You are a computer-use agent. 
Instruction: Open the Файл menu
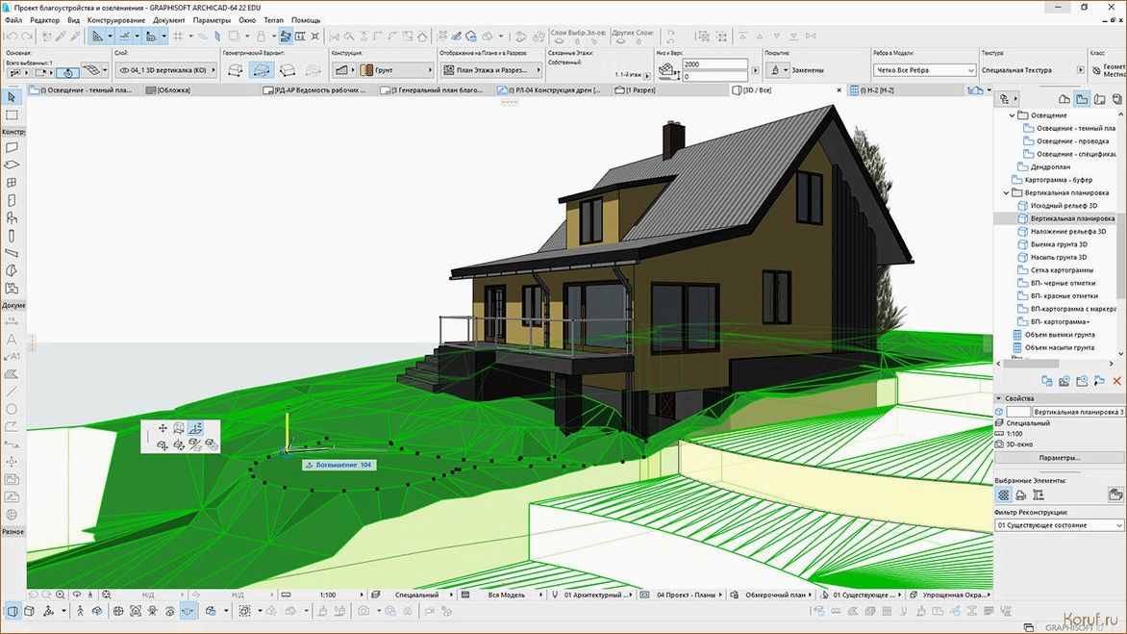coord(13,20)
